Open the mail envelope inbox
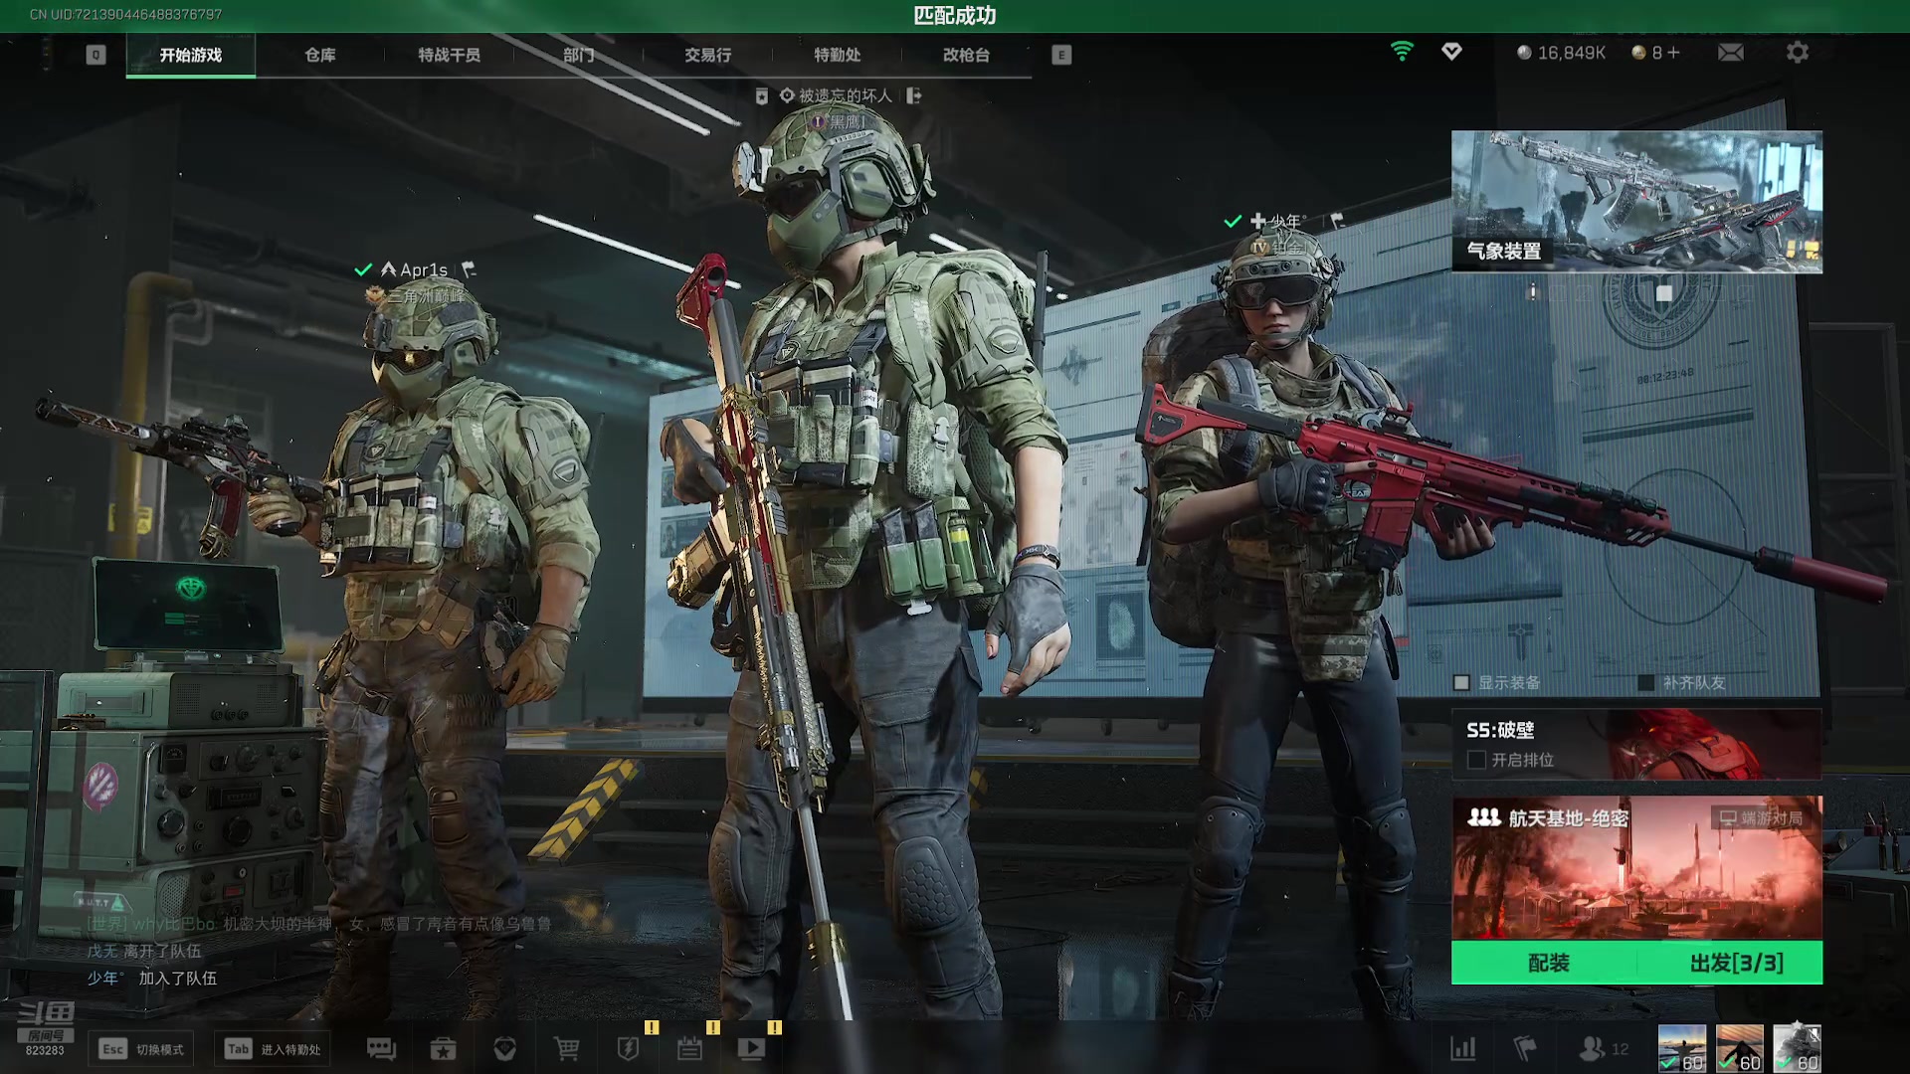 pos(1731,52)
